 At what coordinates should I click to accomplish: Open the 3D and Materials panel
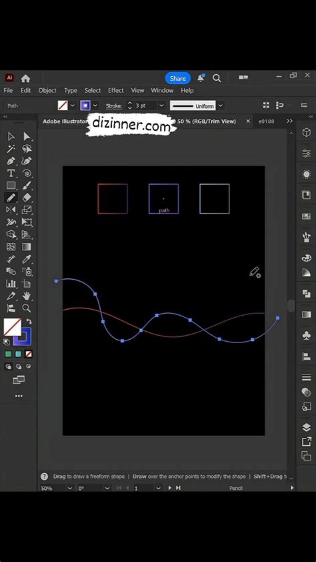307,132
